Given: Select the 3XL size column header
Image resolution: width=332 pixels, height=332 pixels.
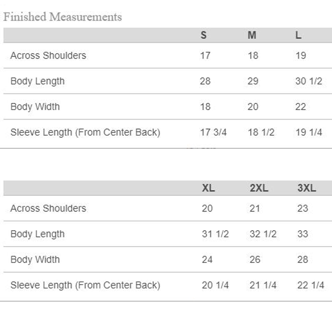Looking at the screenshot, I should click(307, 188).
